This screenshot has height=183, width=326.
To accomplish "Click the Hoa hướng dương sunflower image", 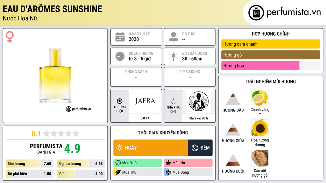I will tap(260, 128).
